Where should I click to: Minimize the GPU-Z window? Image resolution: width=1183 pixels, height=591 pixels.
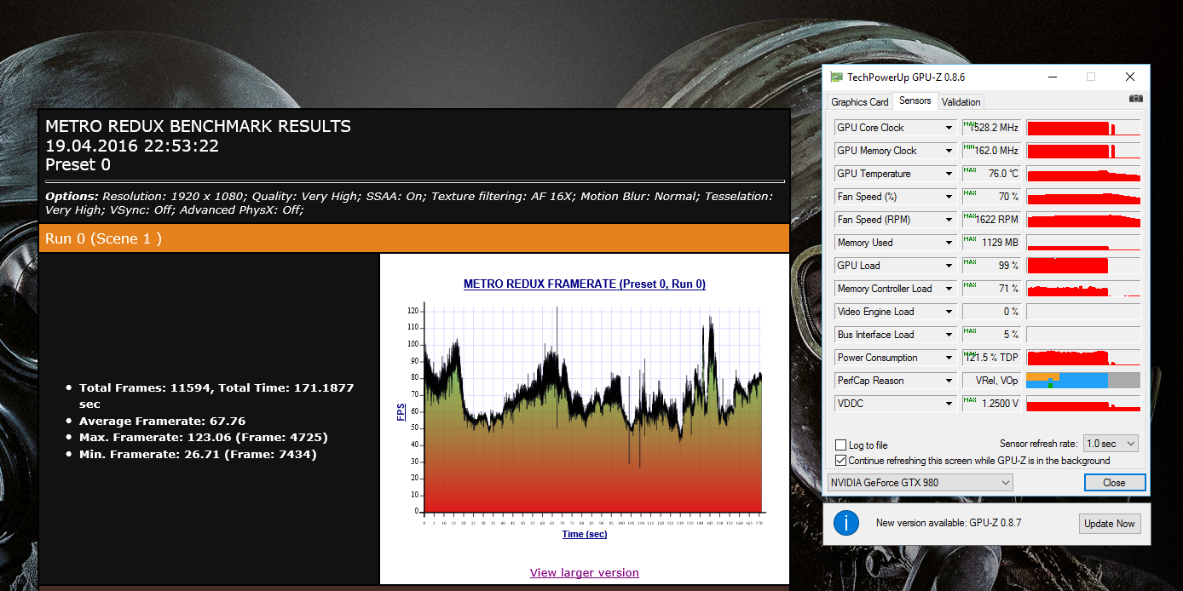[x=1051, y=77]
